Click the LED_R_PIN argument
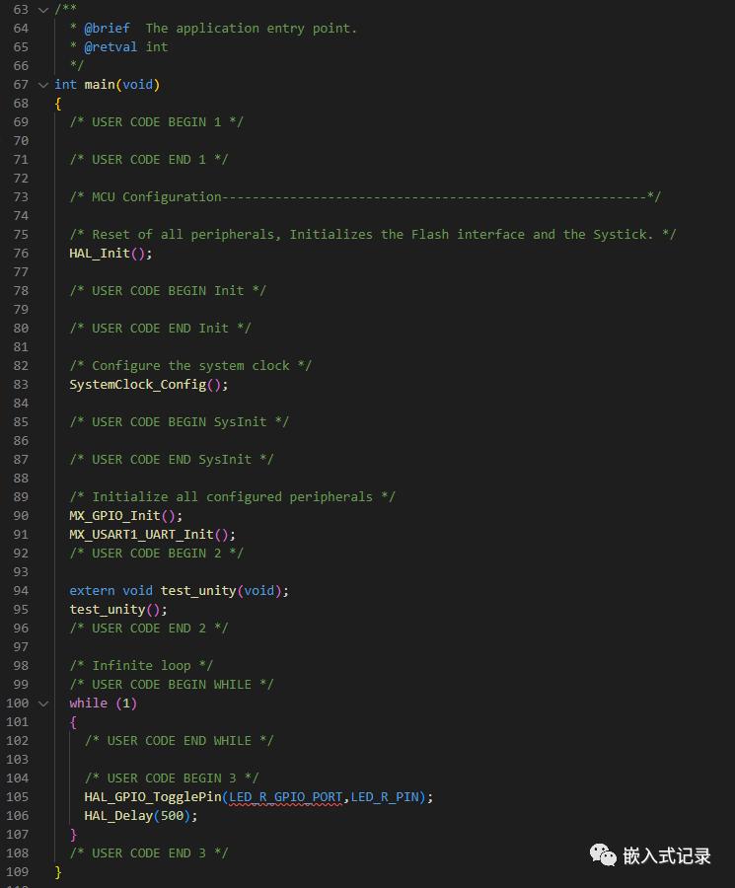Viewport: 735px width, 888px height. [385, 797]
